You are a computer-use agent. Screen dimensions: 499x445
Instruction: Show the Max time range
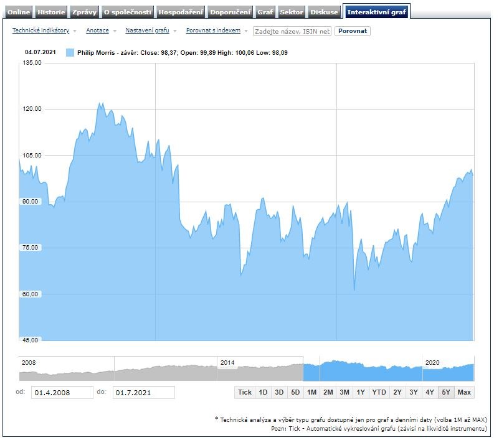tap(464, 392)
